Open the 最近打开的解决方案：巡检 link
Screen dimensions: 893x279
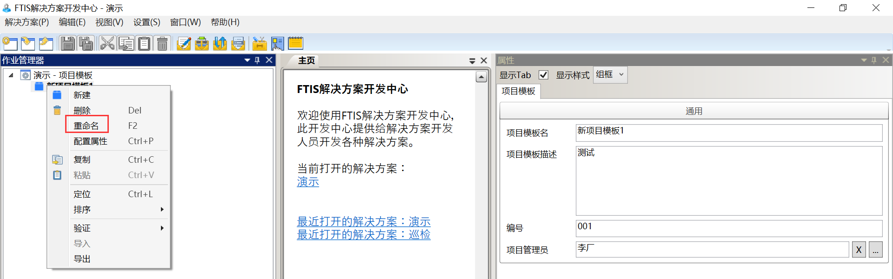(363, 235)
